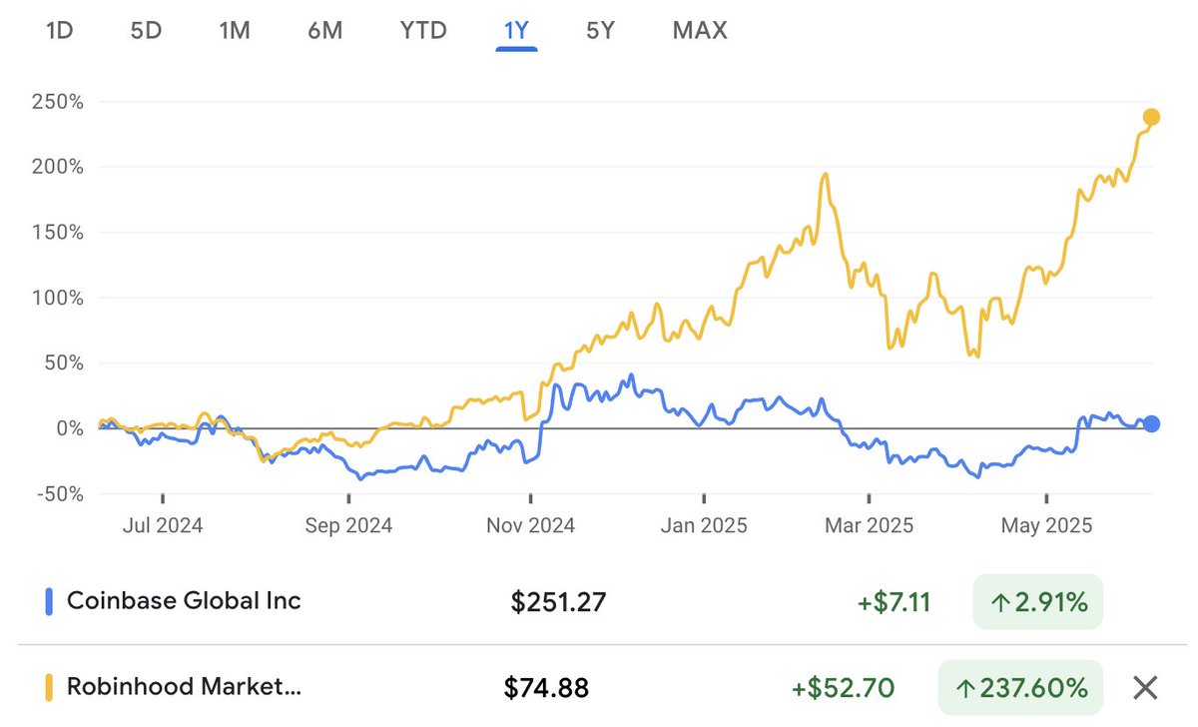
Task: Show MAX price history
Action: coord(700,30)
